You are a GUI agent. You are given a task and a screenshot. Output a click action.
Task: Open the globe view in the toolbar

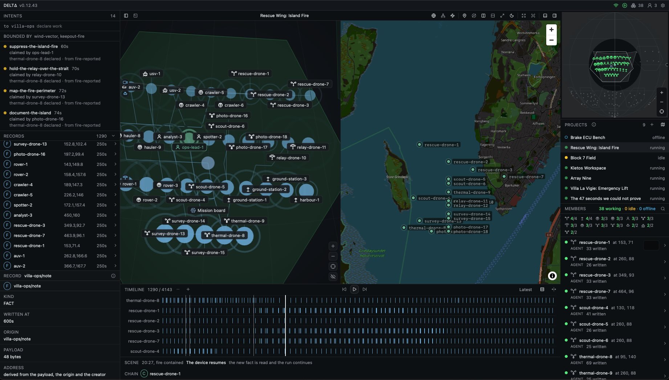[434, 16]
